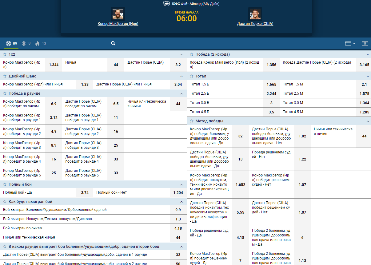
Task: Click Дастин Порье's avatar photo
Action: tap(255, 14)
